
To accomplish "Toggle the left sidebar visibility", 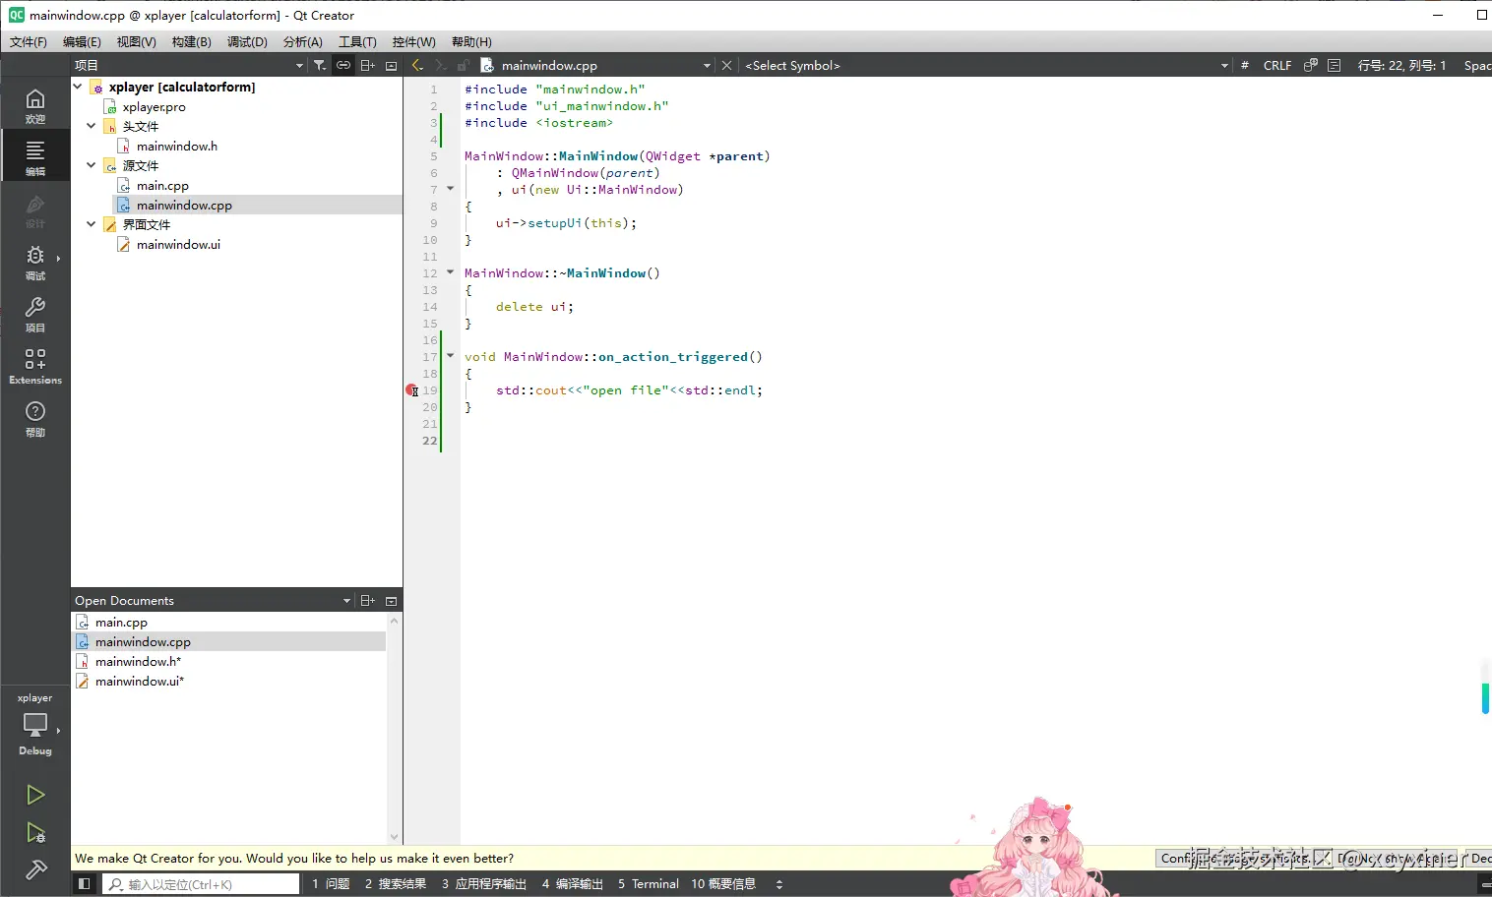I will pos(85,883).
